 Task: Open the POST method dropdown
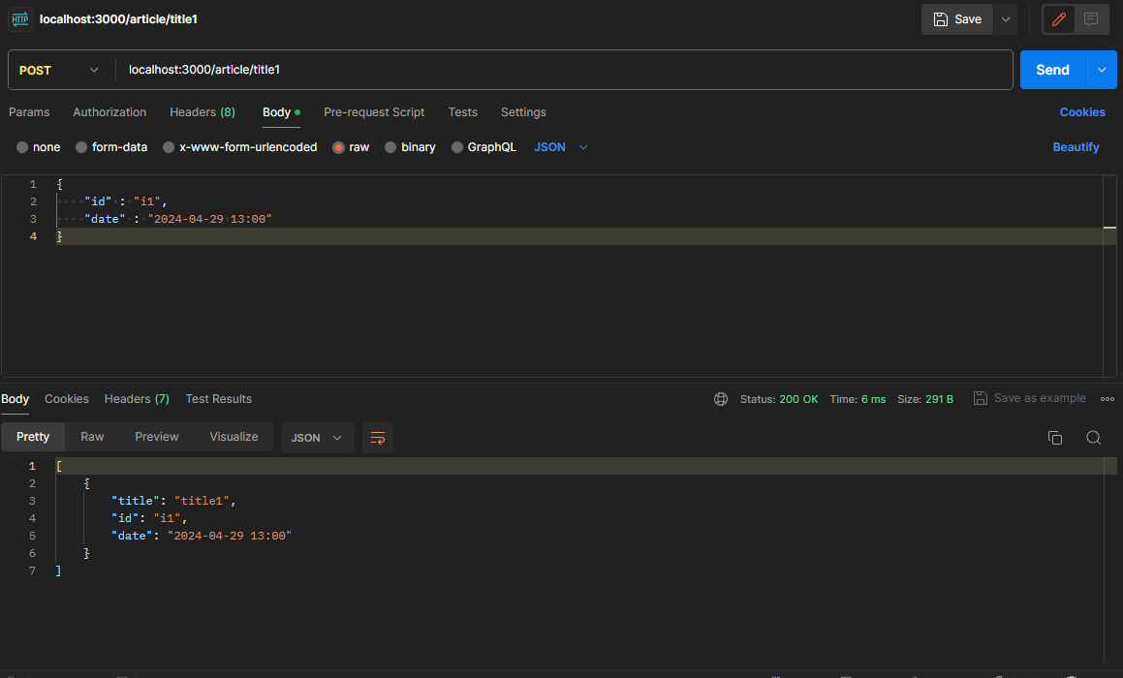59,70
